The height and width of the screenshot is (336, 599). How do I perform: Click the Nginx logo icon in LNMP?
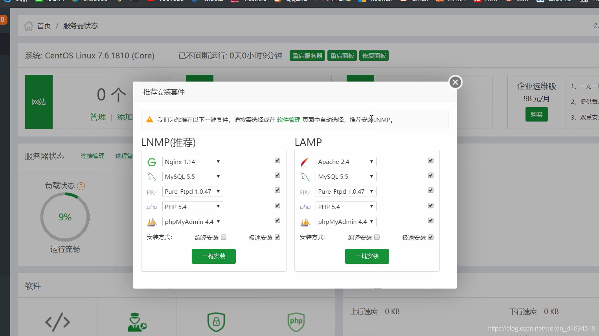pos(152,162)
